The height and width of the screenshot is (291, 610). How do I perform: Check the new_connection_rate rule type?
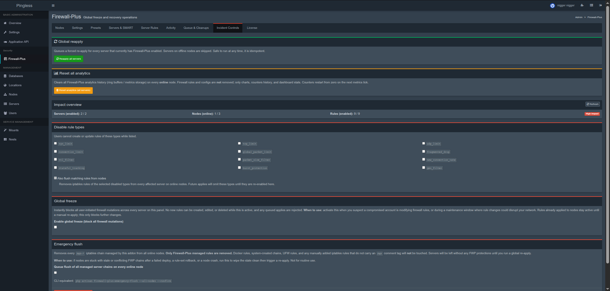click(x=424, y=159)
